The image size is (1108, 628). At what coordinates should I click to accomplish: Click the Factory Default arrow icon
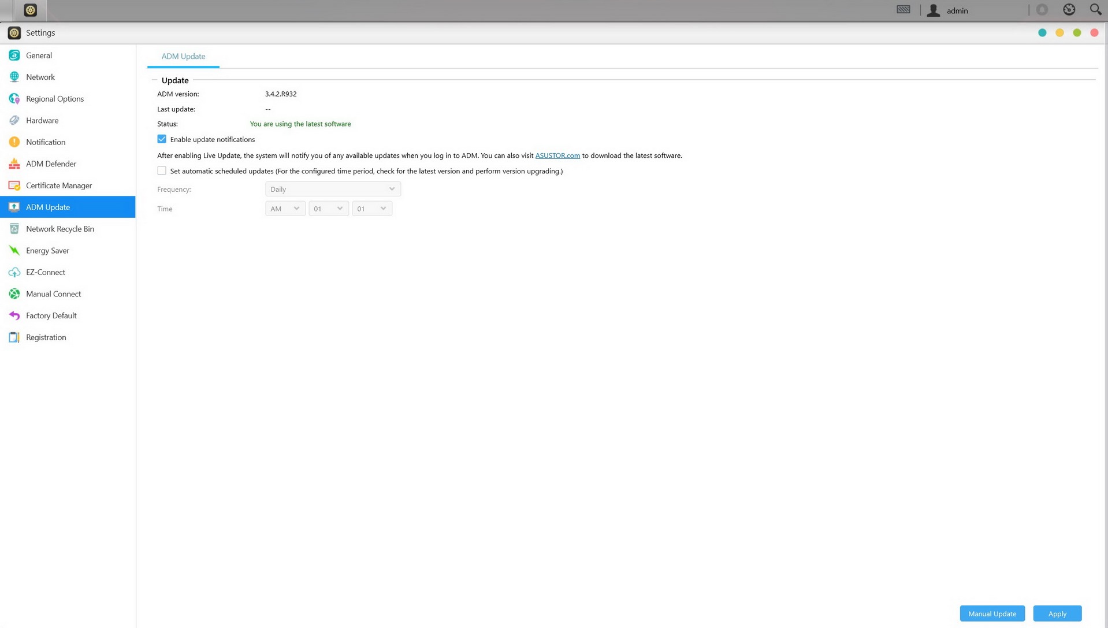pyautogui.click(x=14, y=315)
